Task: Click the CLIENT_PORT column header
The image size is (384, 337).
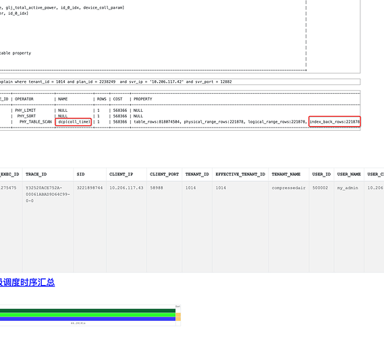Action: pyautogui.click(x=164, y=174)
